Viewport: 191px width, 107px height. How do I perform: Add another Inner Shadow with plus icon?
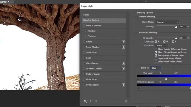123,47
